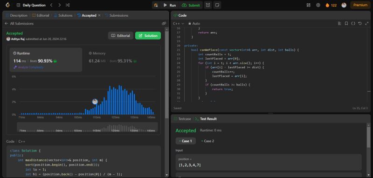Image resolution: width=373 pixels, height=178 pixels.
Task: Click the green Solution button
Action: 148,35
